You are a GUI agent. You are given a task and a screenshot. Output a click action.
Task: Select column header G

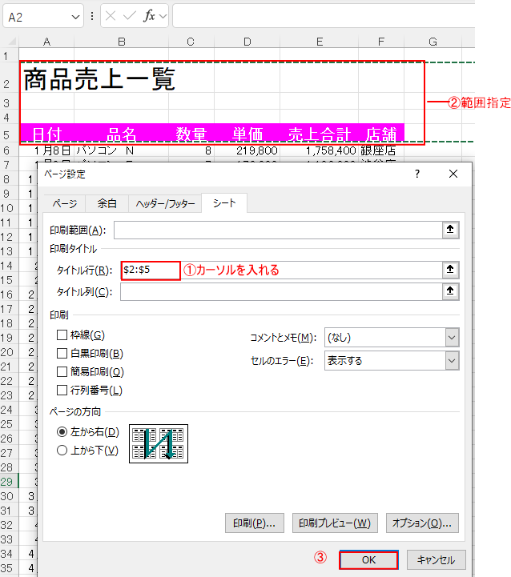pyautogui.click(x=433, y=42)
